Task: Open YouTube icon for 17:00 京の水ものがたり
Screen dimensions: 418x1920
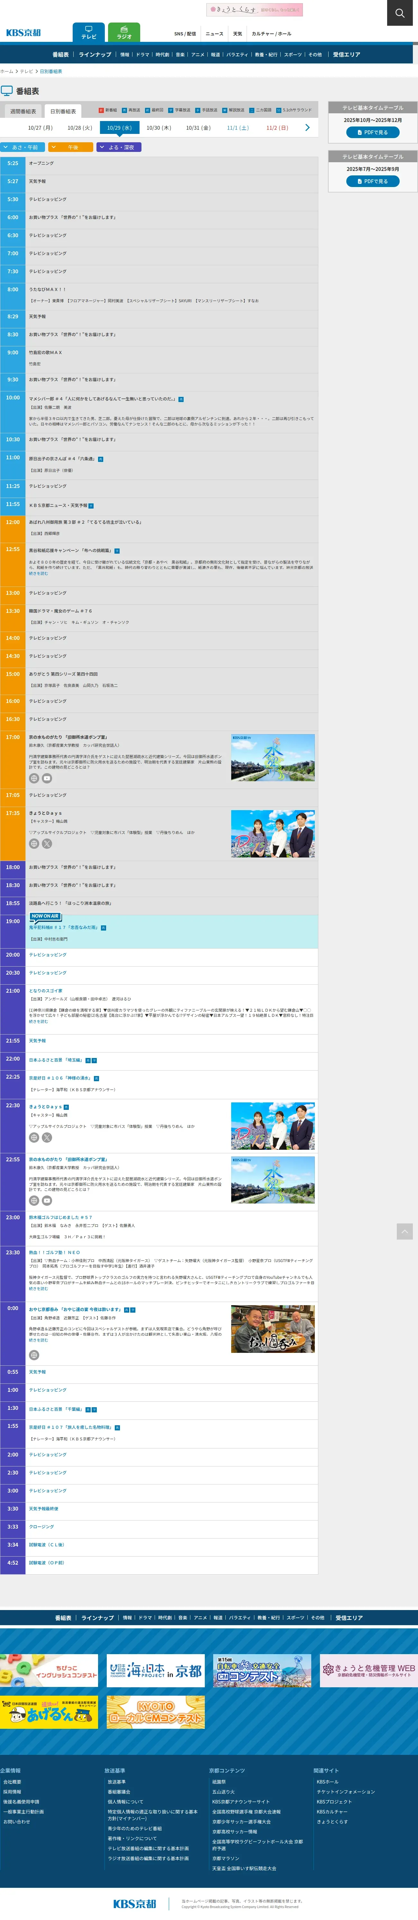Action: click(47, 778)
